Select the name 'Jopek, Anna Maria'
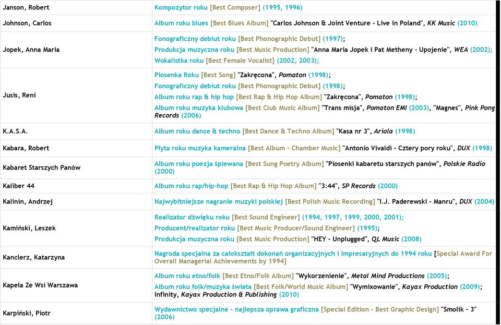The image size is (501, 325). [x=31, y=50]
